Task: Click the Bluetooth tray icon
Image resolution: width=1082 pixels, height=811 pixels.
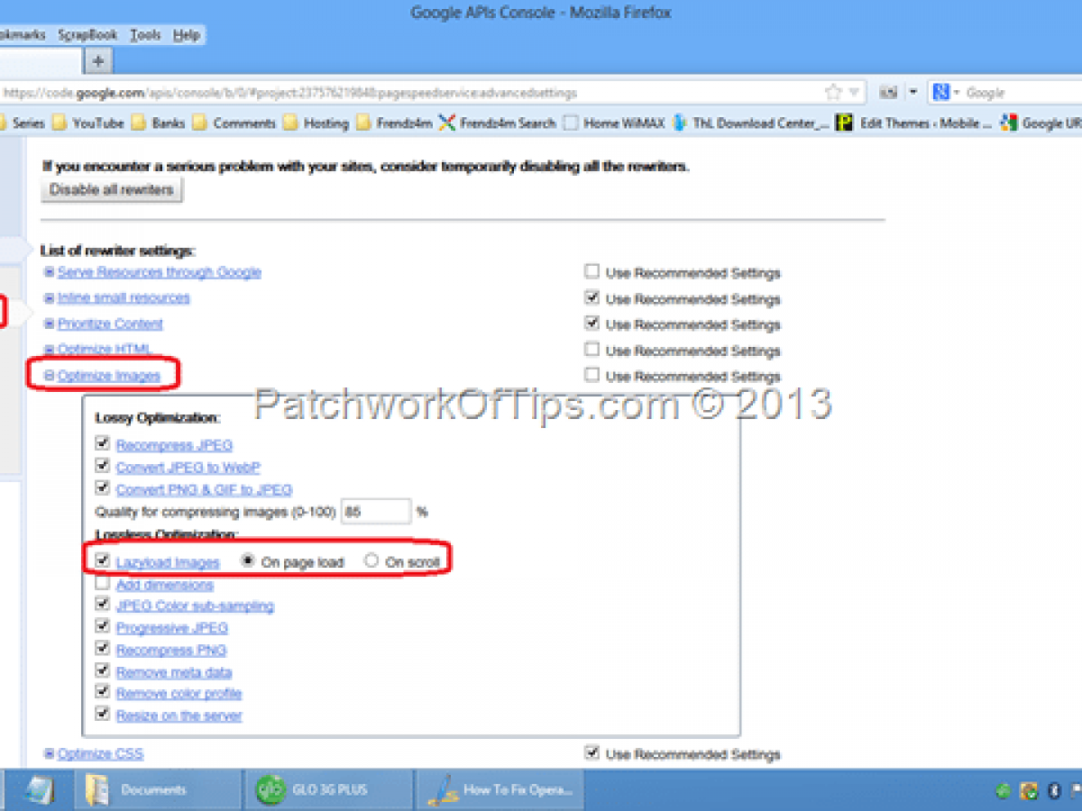Action: [x=1054, y=791]
